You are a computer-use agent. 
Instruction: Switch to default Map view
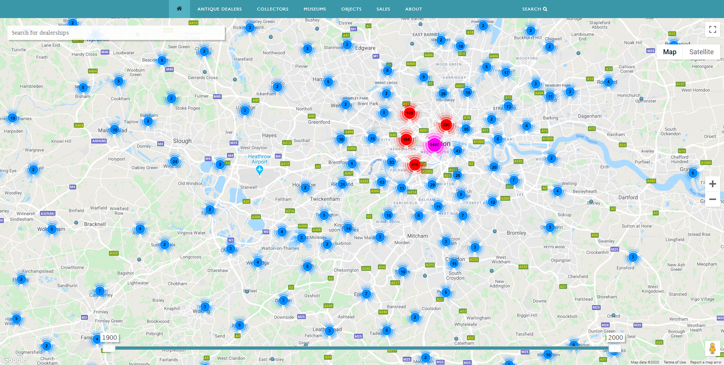669,52
